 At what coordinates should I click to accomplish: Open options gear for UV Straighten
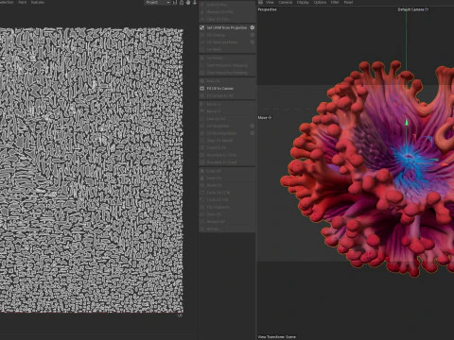tap(253, 126)
